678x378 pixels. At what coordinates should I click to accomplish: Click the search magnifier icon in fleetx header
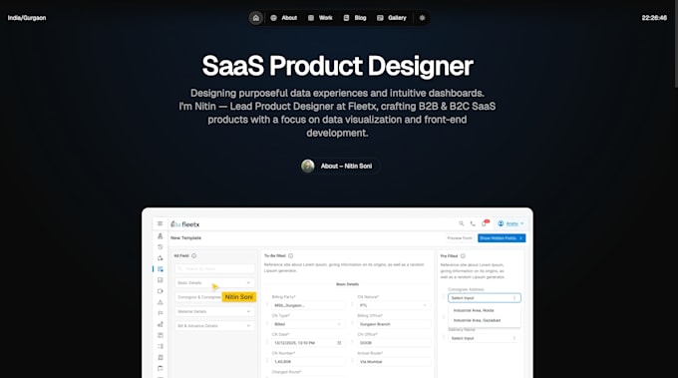pos(462,223)
